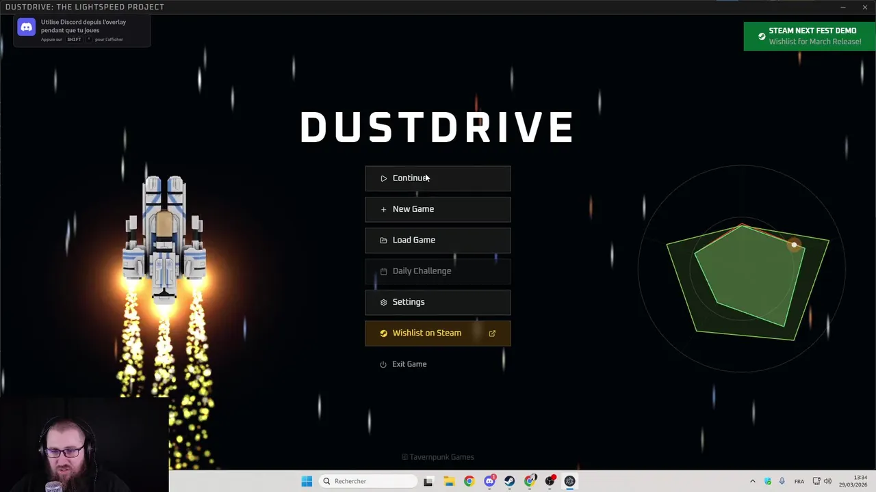Open the Settings menu
876x492 pixels.
[438, 302]
